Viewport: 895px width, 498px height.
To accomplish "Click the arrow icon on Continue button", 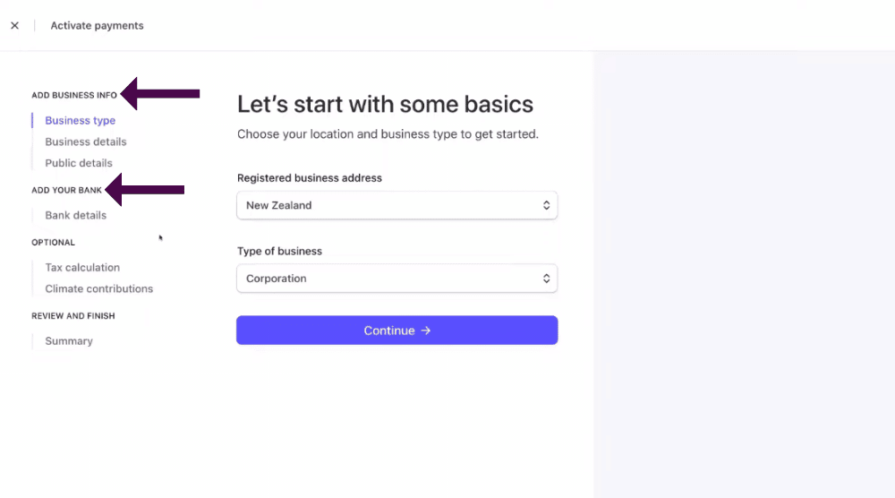I will click(x=426, y=331).
